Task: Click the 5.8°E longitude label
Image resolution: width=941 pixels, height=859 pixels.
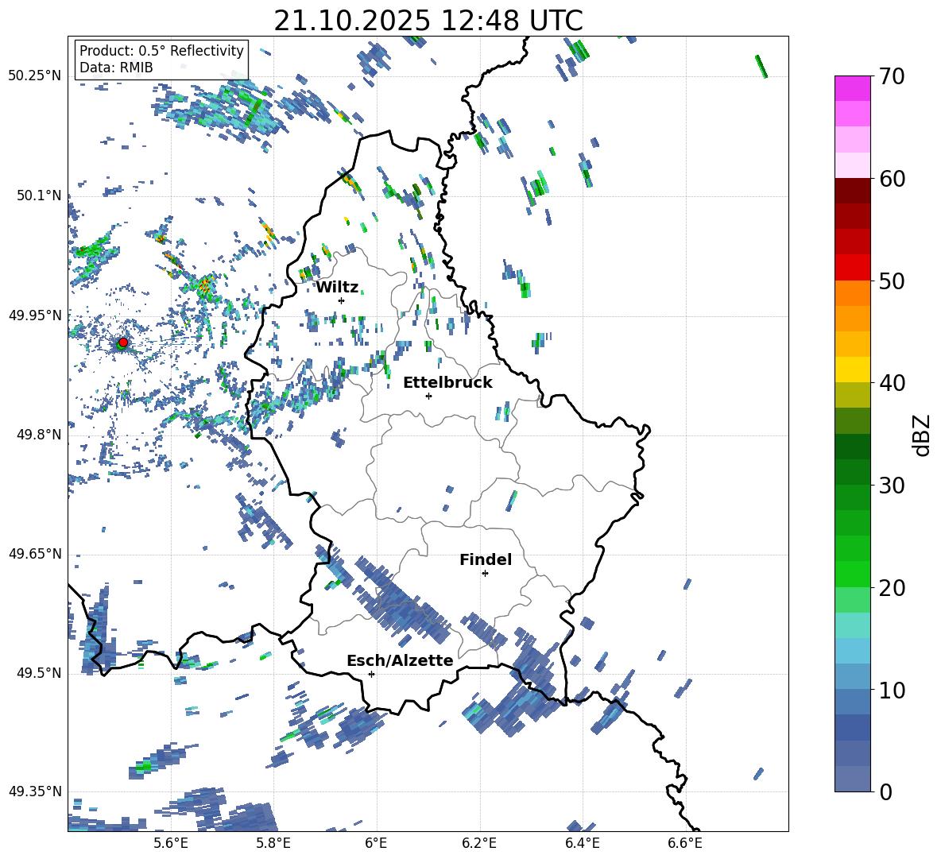Action: (x=273, y=843)
